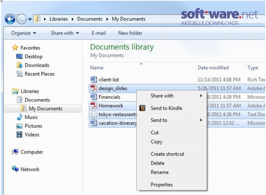Select the Homework file name
The image size is (266, 195).
click(111, 106)
